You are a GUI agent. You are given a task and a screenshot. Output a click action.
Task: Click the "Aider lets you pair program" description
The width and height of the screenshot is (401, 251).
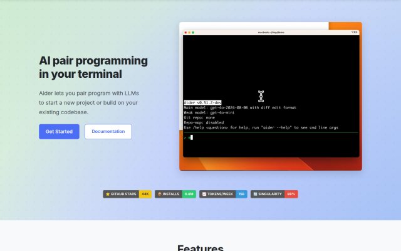point(89,103)
